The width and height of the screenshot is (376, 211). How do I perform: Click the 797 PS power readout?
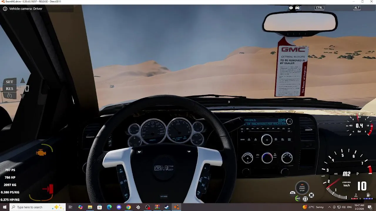10,170
